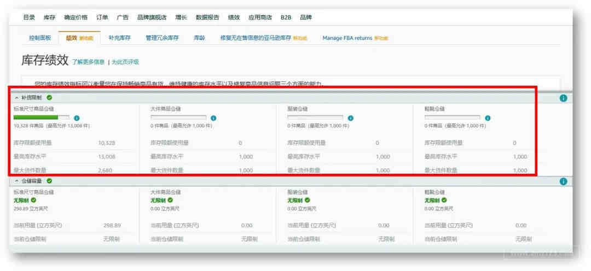The image size is (591, 271).
Task: Click the empty 大件商品仓储 restock progress bar
Action: (178, 117)
